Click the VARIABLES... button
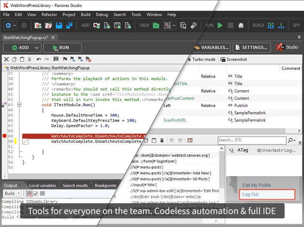This screenshot has width=304, height=227. 213,47
